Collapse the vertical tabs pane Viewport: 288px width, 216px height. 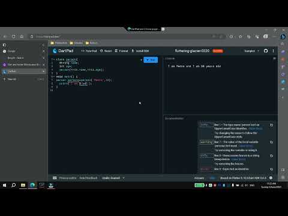pos(44,45)
